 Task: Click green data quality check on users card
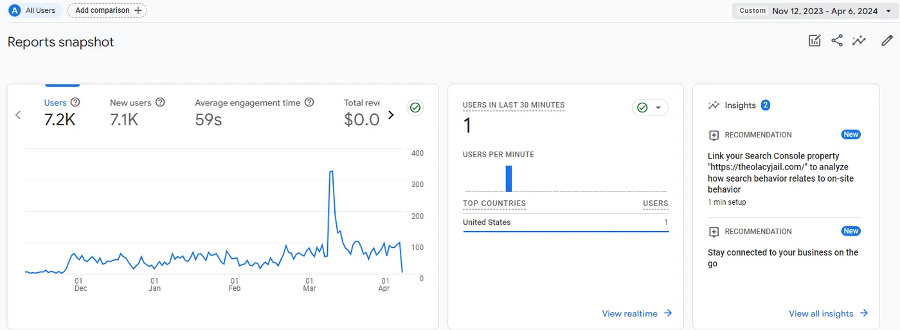tap(415, 108)
